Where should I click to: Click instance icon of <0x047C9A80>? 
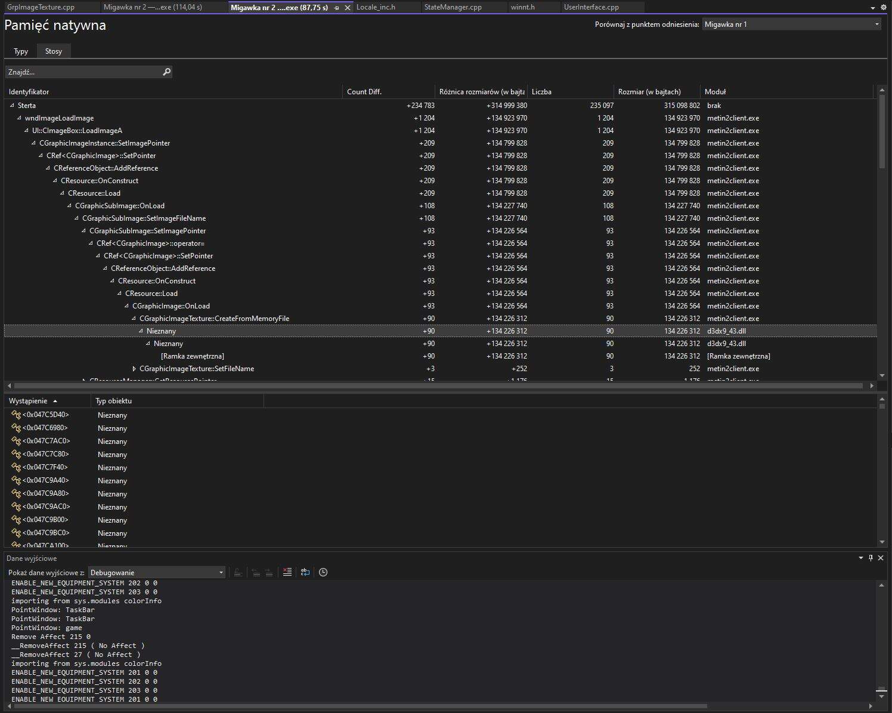(x=16, y=493)
